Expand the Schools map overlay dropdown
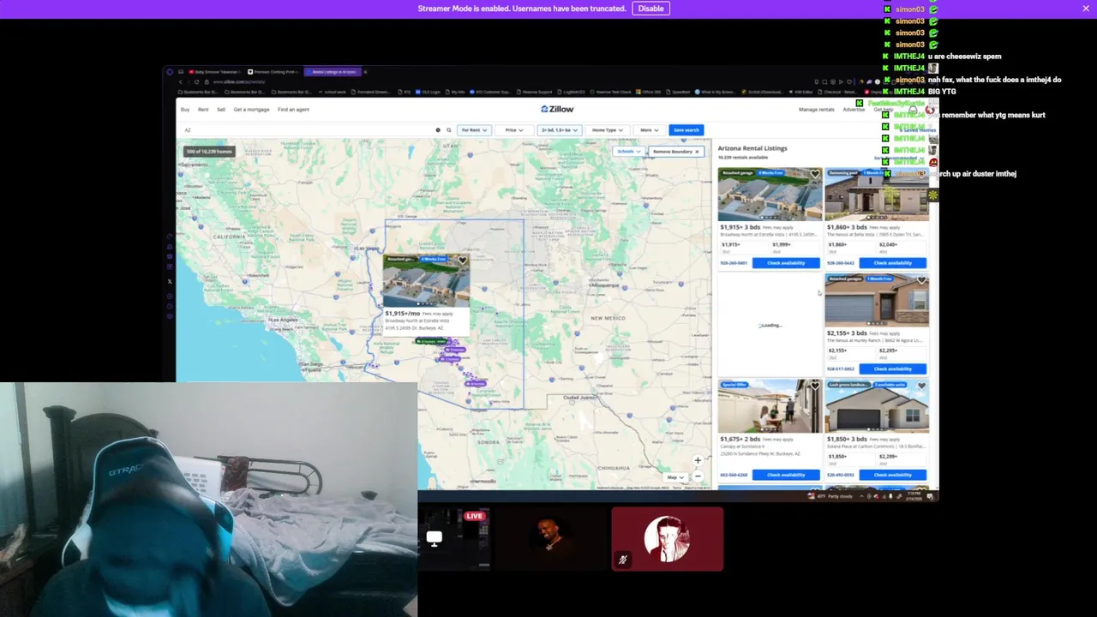This screenshot has width=1097, height=617. (628, 152)
